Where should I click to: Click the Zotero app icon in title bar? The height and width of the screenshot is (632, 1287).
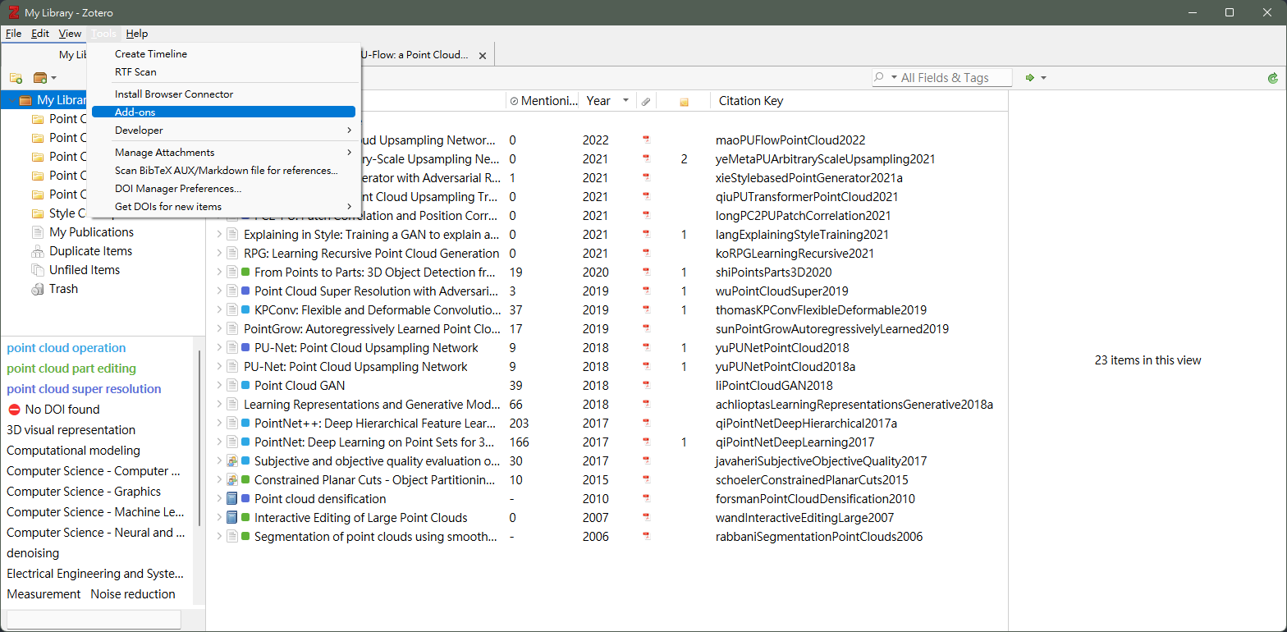[x=12, y=12]
